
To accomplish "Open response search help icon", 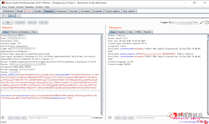I will 110,118.
